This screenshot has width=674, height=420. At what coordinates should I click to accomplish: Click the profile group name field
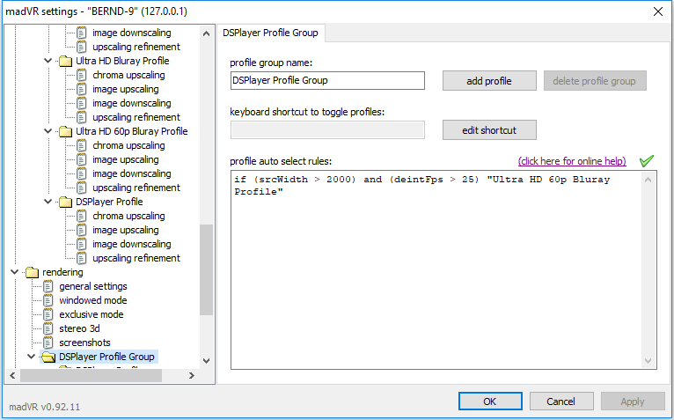coord(327,80)
